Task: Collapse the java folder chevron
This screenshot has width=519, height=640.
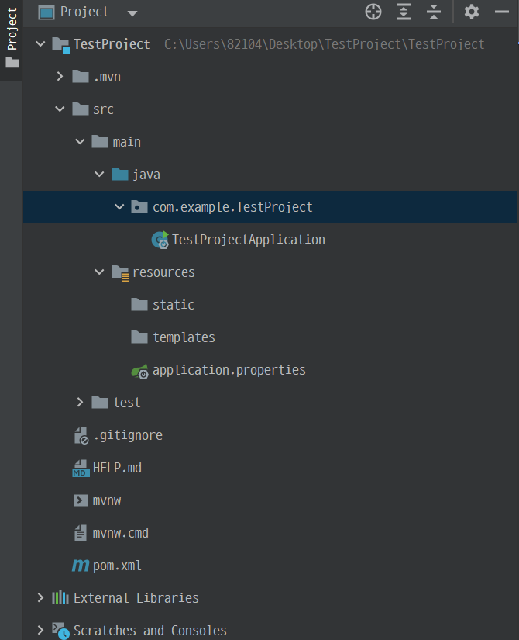Action: [99, 175]
